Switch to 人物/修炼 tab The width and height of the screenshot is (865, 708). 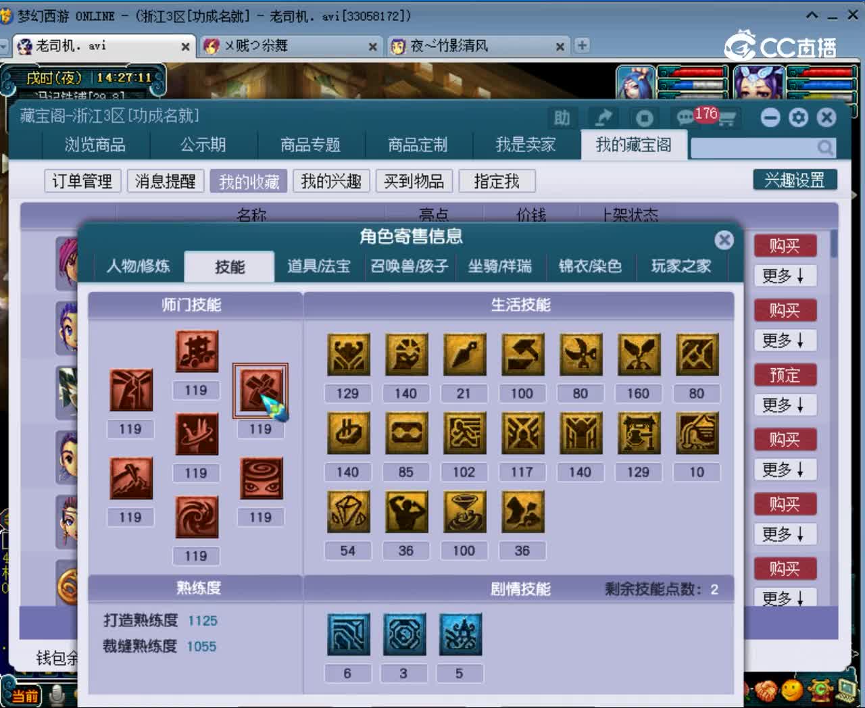(138, 266)
